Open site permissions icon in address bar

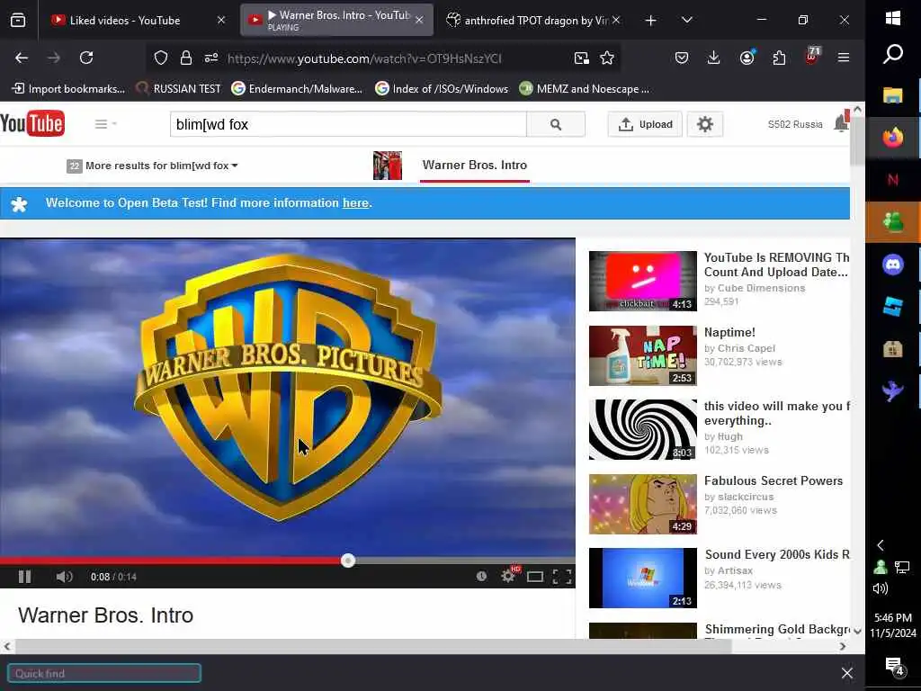coord(211,58)
